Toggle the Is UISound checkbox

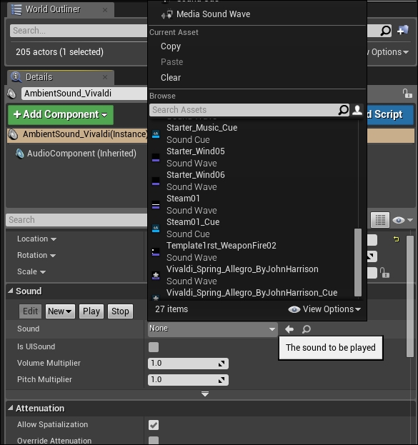click(x=154, y=347)
